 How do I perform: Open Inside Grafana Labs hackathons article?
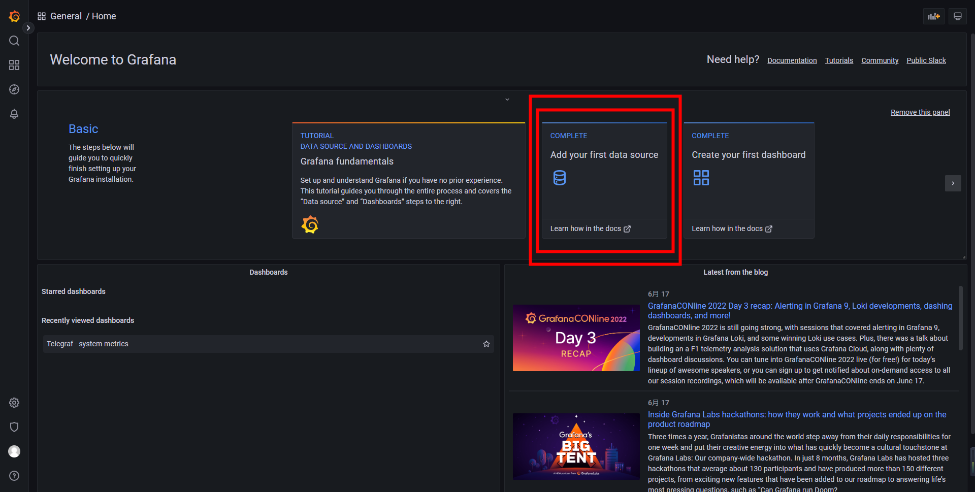click(797, 419)
